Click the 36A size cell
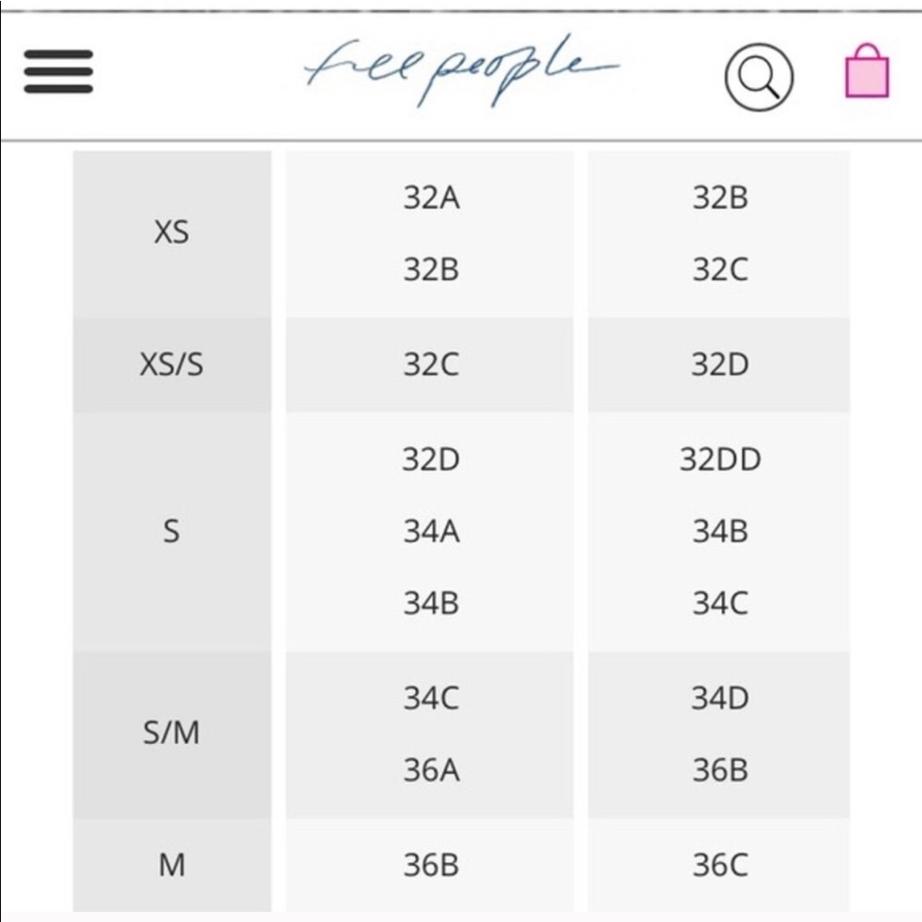Screen dimensions: 922x922 (431, 770)
